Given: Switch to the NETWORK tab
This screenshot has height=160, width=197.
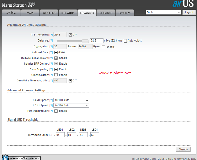Looking at the screenshot, I should [68, 13].
